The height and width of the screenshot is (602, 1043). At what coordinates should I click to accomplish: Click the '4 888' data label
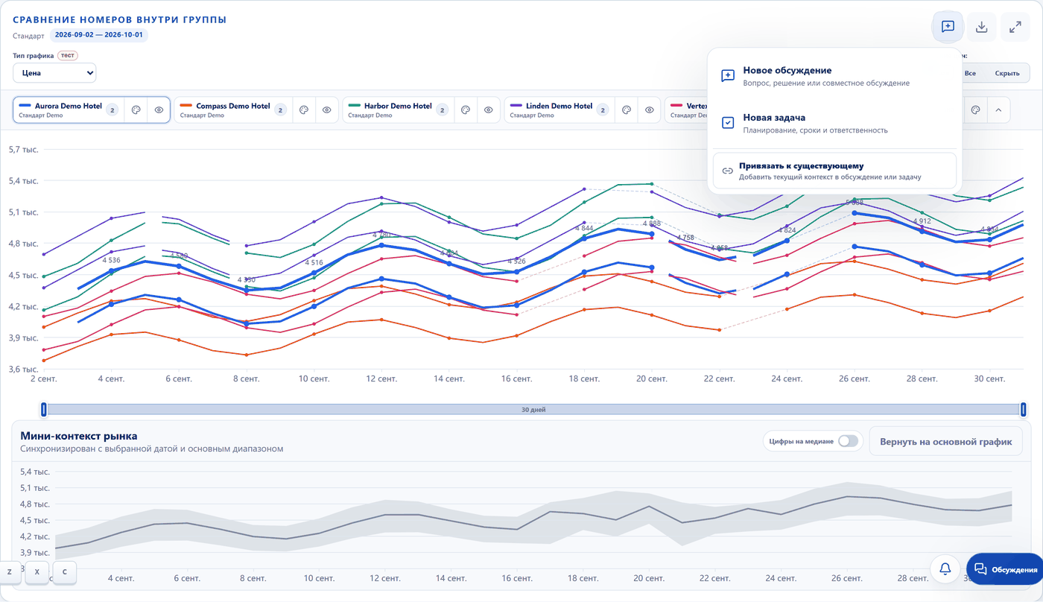[651, 224]
